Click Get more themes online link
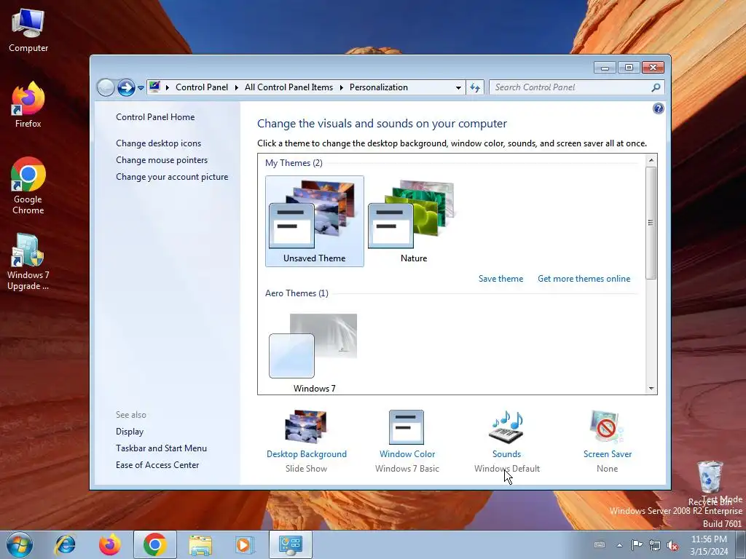 coord(584,279)
